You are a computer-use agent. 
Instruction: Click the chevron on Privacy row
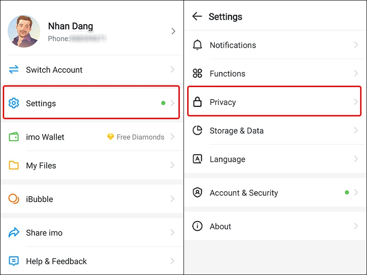click(356, 102)
